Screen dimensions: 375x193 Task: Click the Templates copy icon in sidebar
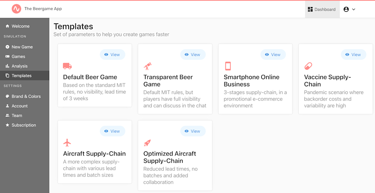7,75
